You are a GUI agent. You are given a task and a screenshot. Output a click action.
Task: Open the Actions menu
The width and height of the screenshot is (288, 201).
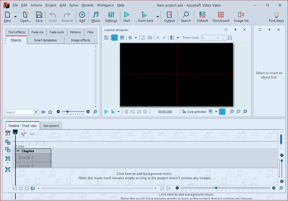36,5
